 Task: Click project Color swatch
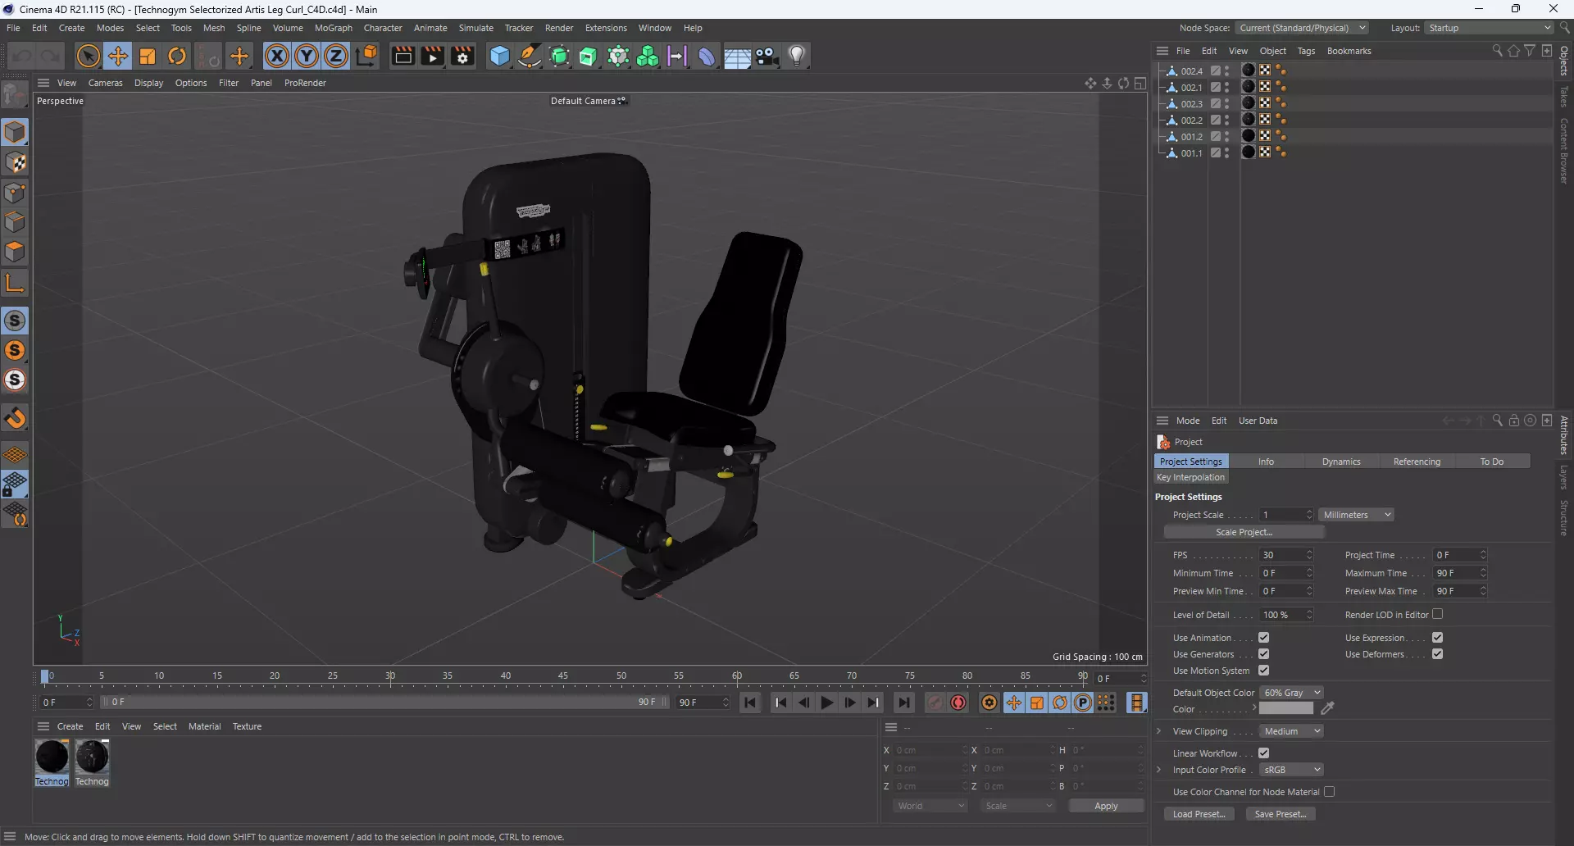tap(1285, 708)
